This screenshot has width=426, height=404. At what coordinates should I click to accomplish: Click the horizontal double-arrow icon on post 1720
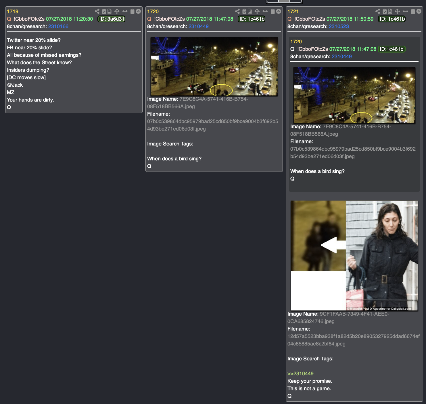[x=265, y=11]
